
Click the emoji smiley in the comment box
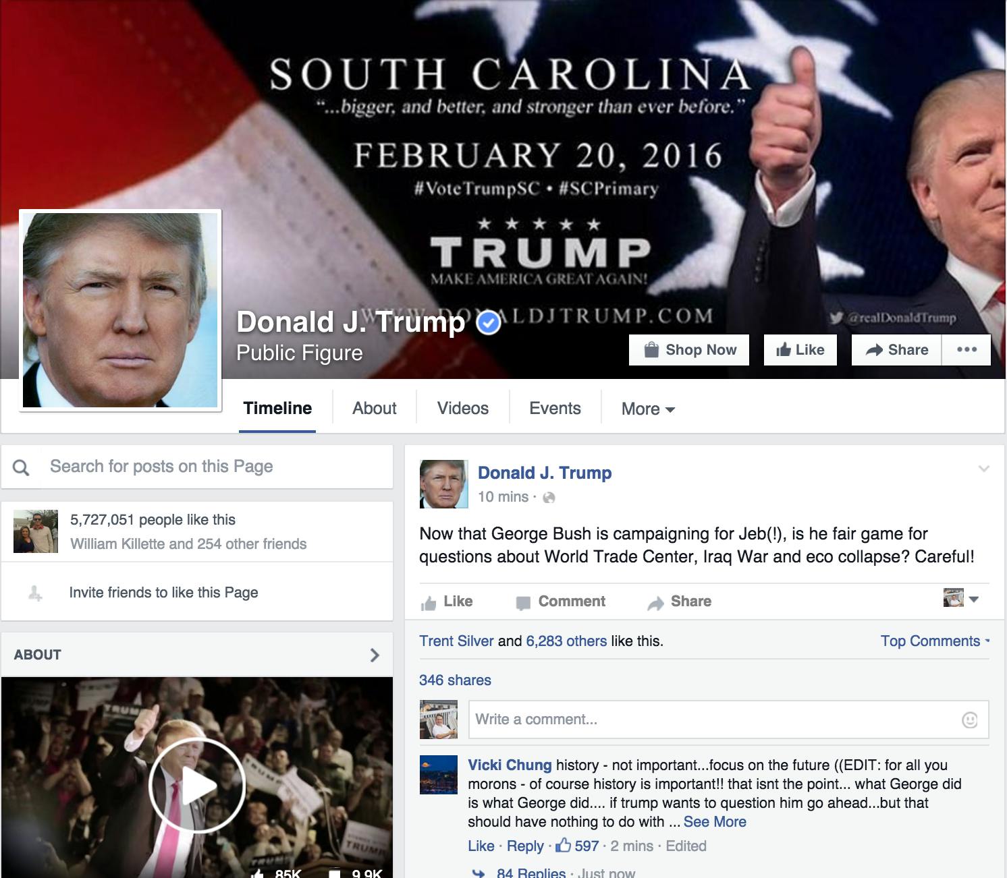click(x=969, y=720)
